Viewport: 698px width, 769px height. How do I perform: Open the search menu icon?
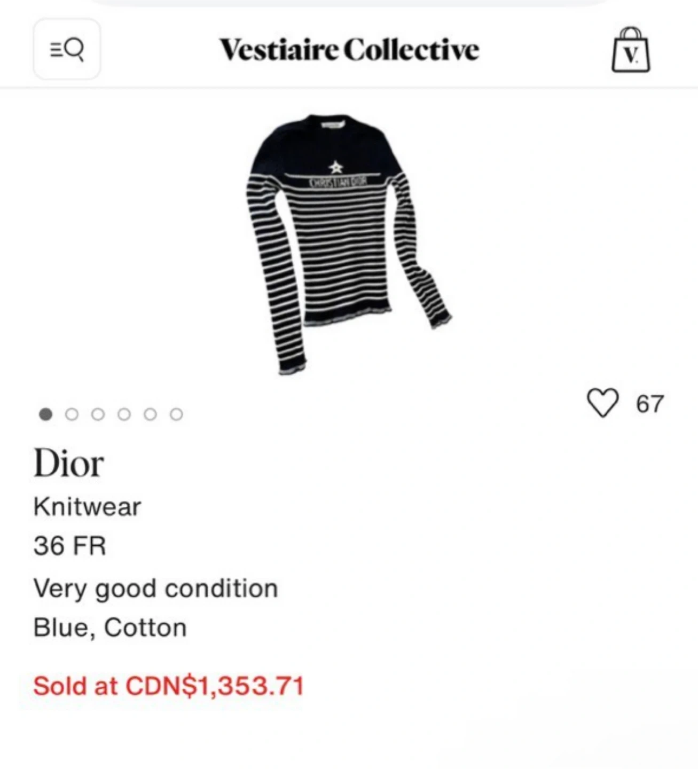(67, 50)
